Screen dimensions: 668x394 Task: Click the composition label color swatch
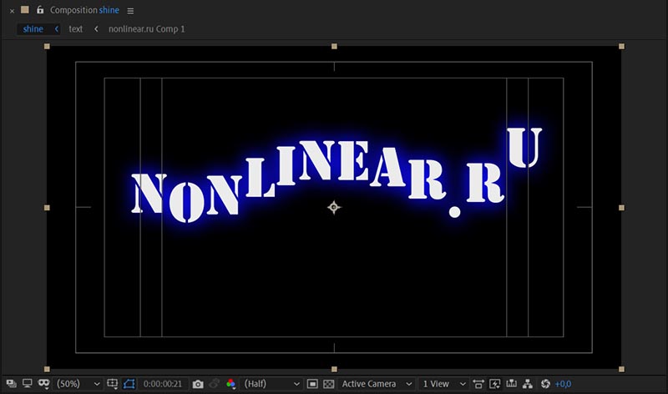[25, 9]
